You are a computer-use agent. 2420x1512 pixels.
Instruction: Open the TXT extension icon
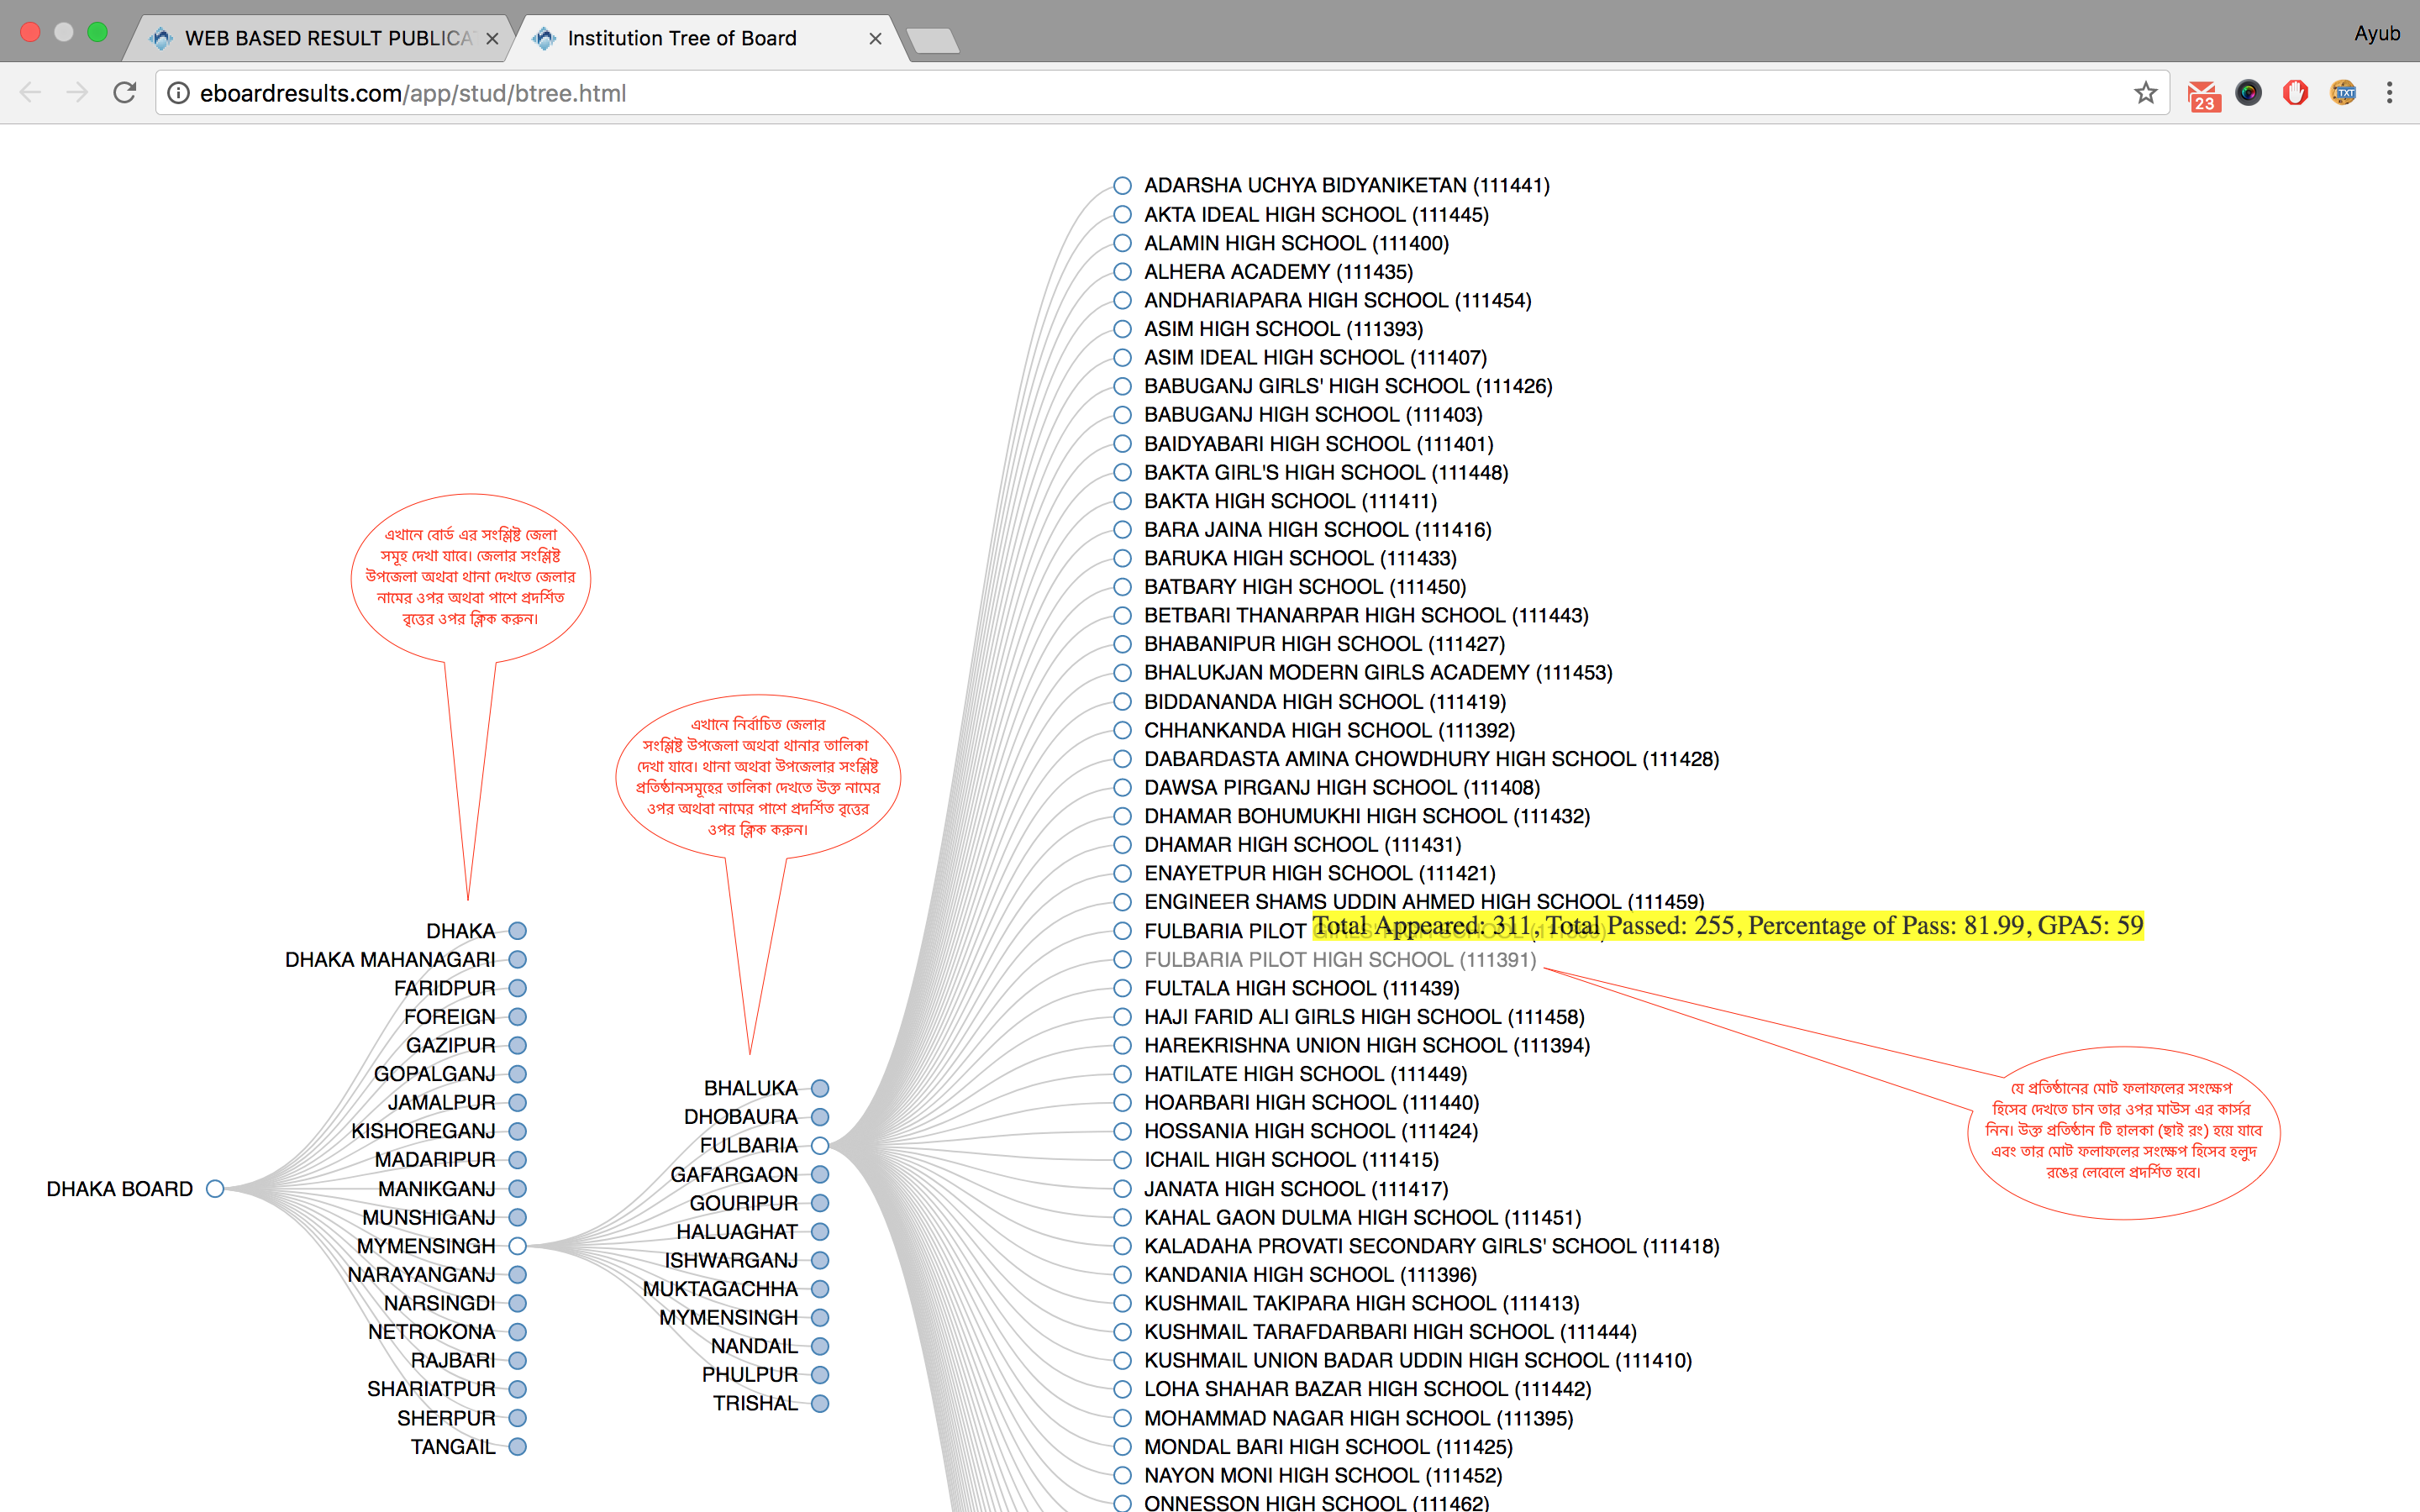pyautogui.click(x=2343, y=93)
